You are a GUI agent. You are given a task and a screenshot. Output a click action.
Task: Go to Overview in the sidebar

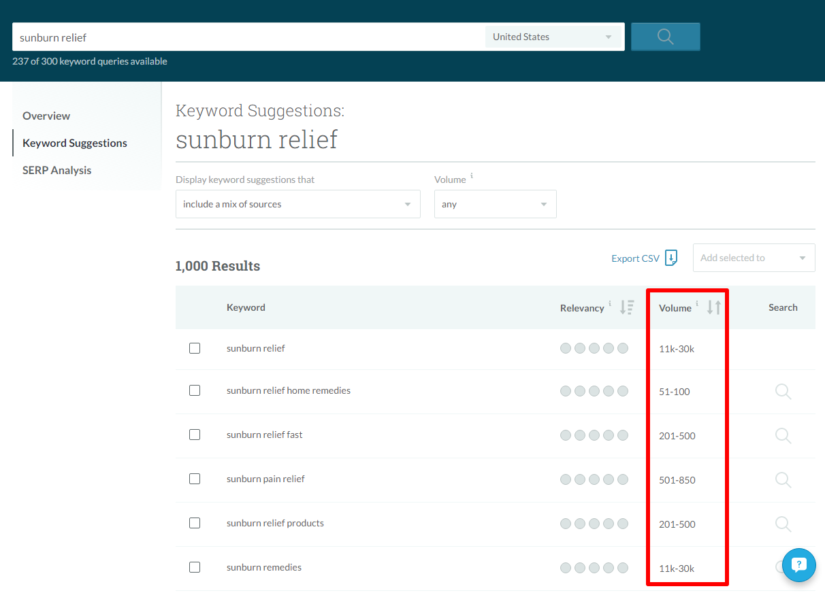[46, 116]
